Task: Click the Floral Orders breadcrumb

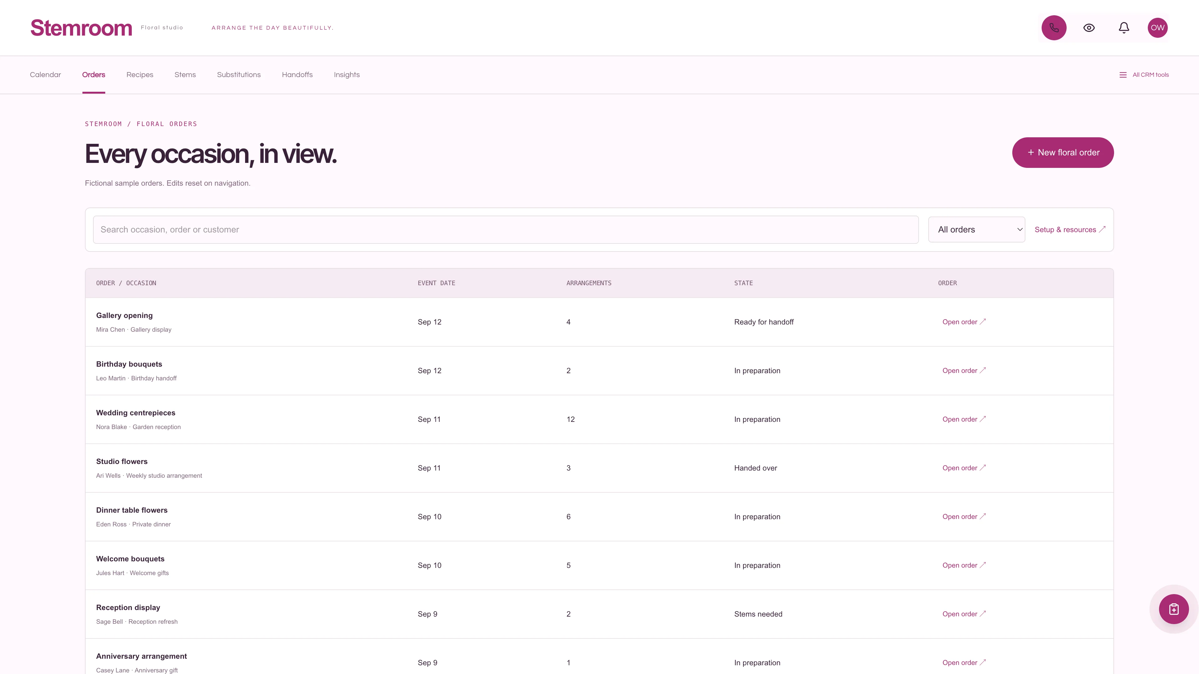Action: (167, 124)
